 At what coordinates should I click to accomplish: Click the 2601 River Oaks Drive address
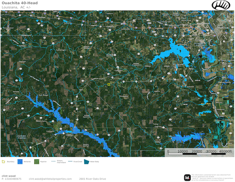(93, 179)
